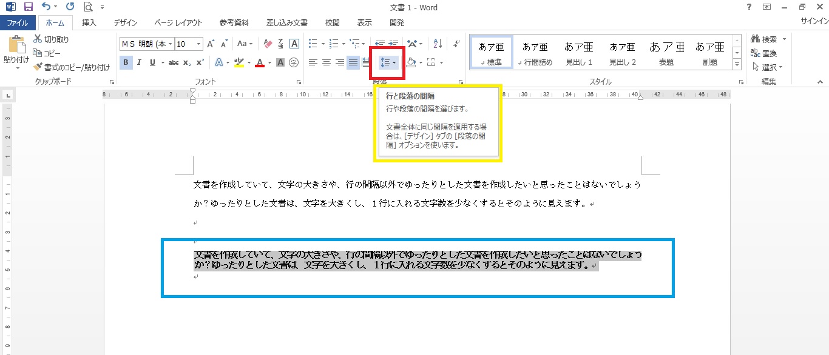Click the red font color button
Screen dimensions: 829x355
click(x=260, y=62)
